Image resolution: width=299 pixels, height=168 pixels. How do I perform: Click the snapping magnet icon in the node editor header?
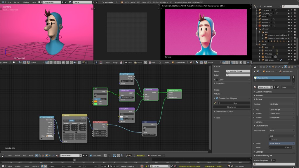tap(119, 155)
